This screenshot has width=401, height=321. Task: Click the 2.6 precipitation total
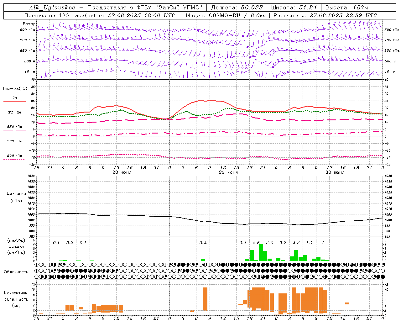(269, 243)
